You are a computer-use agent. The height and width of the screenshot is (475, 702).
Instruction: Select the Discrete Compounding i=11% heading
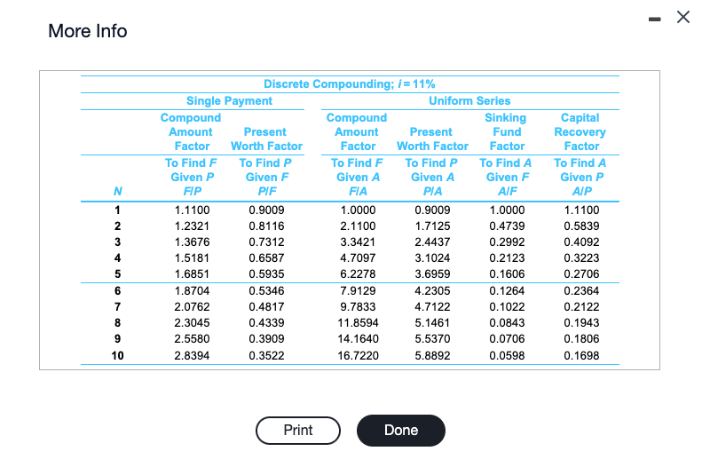[x=349, y=83]
